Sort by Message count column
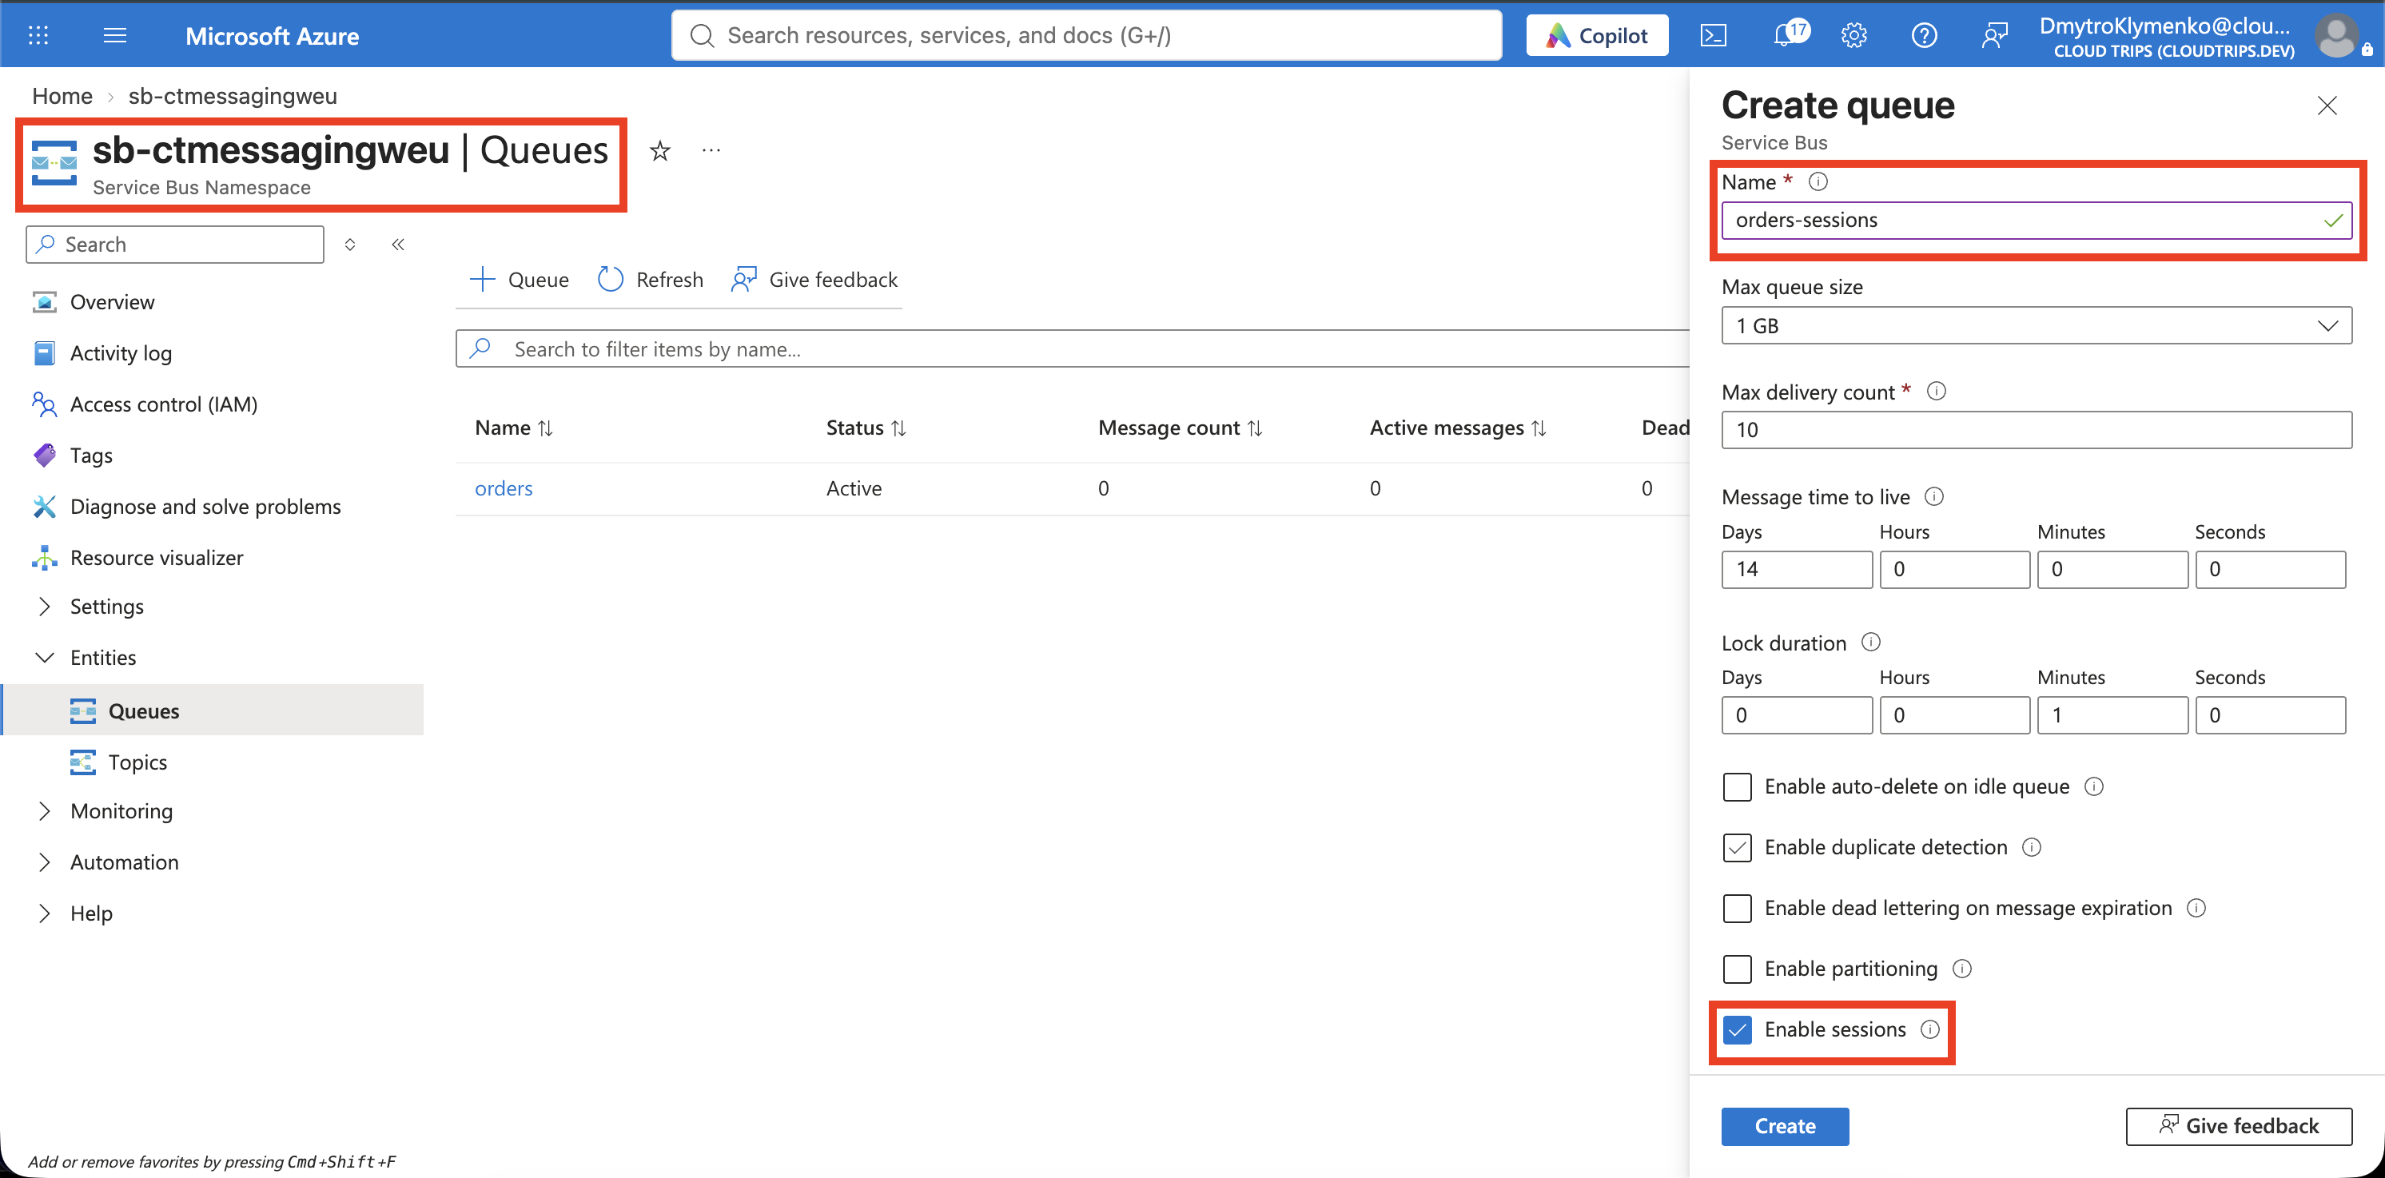 (x=1181, y=428)
